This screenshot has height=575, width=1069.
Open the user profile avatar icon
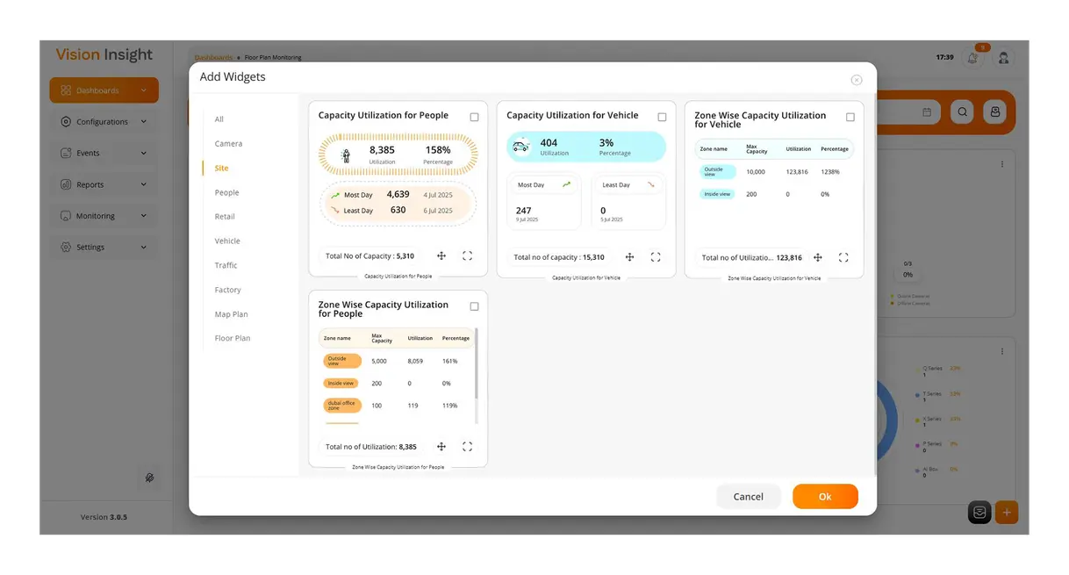(1004, 58)
